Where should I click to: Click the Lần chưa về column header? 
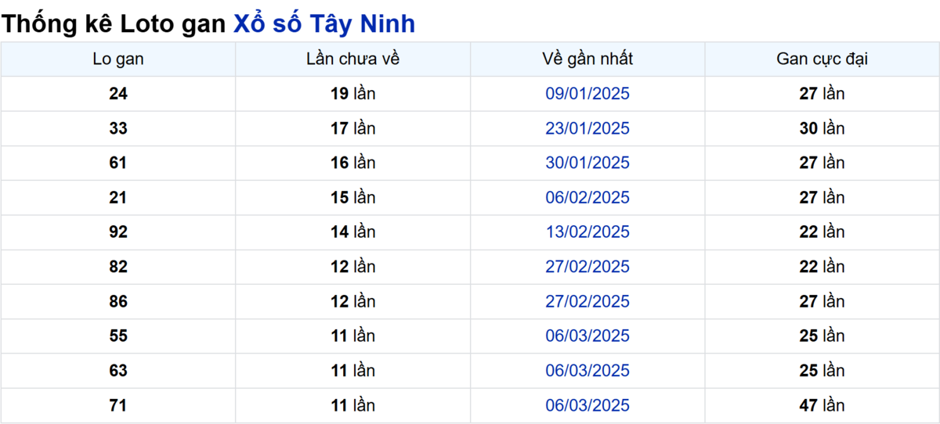[353, 59]
